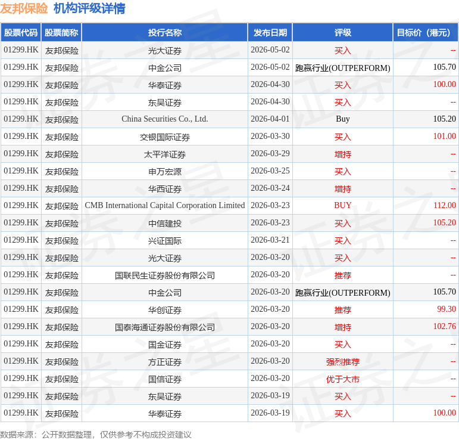Click the 强烈推荐 rating for 方正证券
The image size is (459, 440).
pos(343,362)
